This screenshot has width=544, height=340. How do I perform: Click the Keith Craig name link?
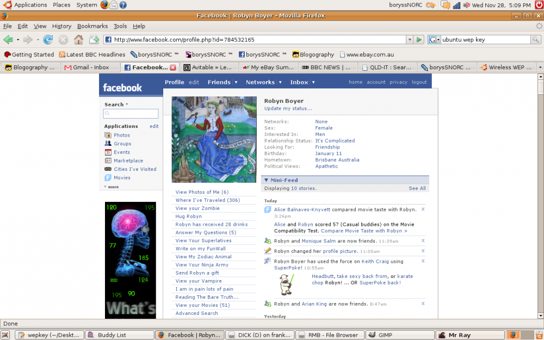375,261
